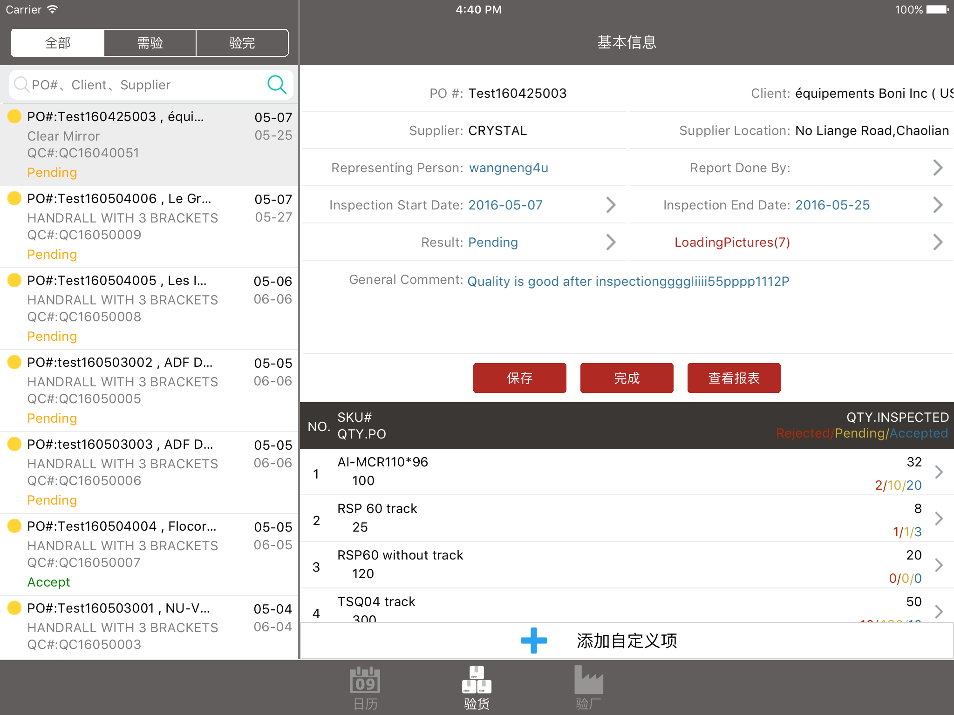
Task: Tap the gray search glass in field
Action: click(21, 85)
